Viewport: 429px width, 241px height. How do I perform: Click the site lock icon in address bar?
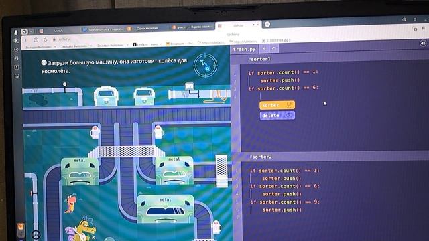point(54,39)
